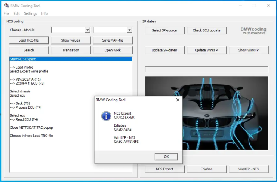Click the blue info icon in dialog
Image resolution: width=277 pixels, height=182 pixels.
(x=106, y=116)
